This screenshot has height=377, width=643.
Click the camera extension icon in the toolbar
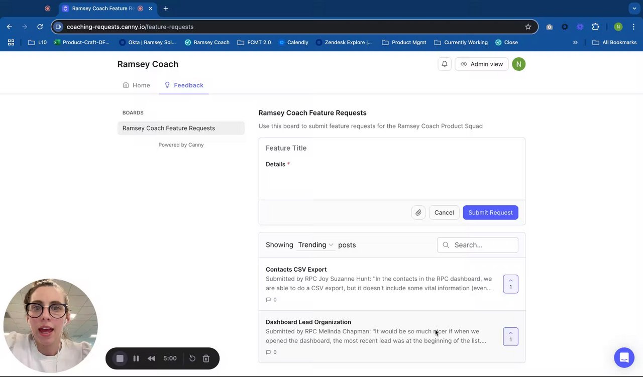550,27
